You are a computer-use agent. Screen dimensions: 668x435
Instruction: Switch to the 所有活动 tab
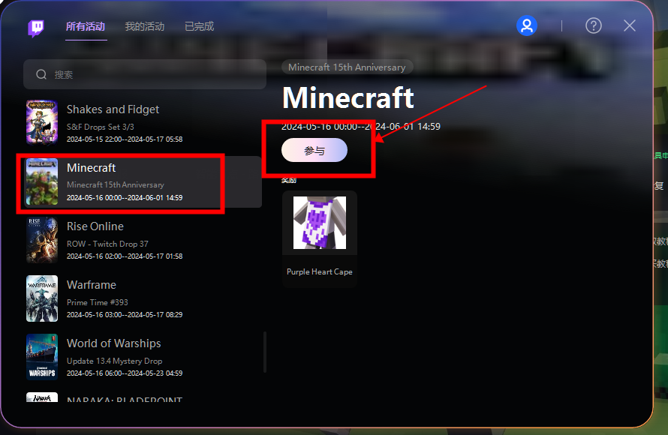pyautogui.click(x=86, y=26)
